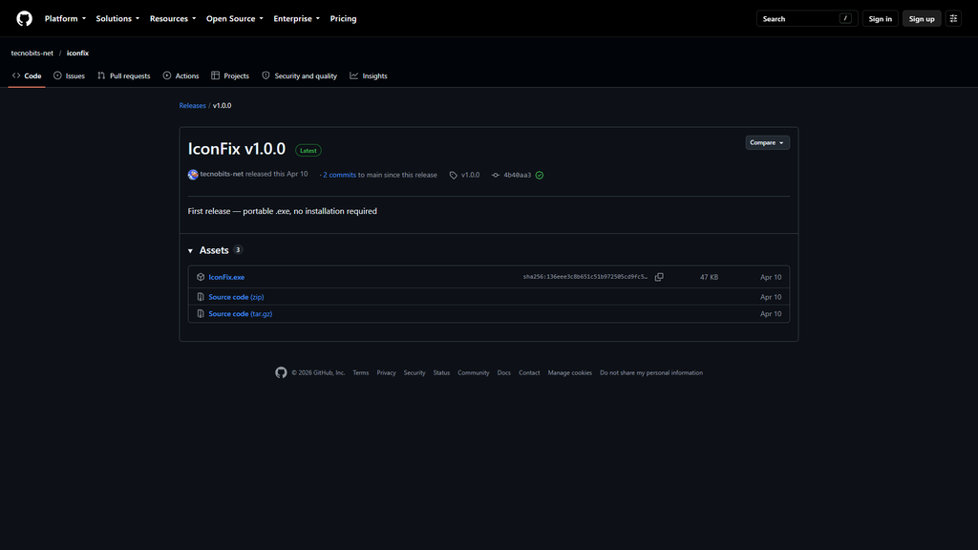Open the footer Terms link
The image size is (978, 550).
[x=360, y=373]
